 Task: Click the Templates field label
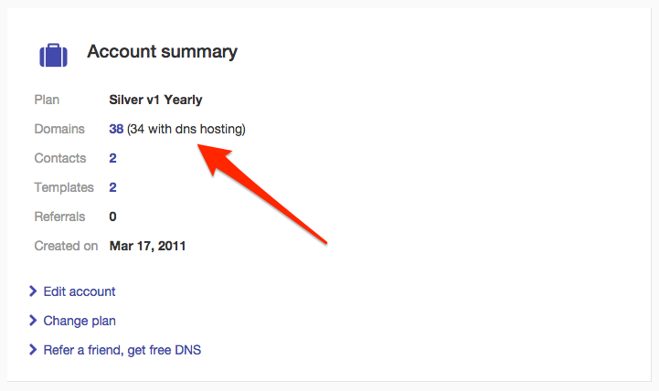64,187
